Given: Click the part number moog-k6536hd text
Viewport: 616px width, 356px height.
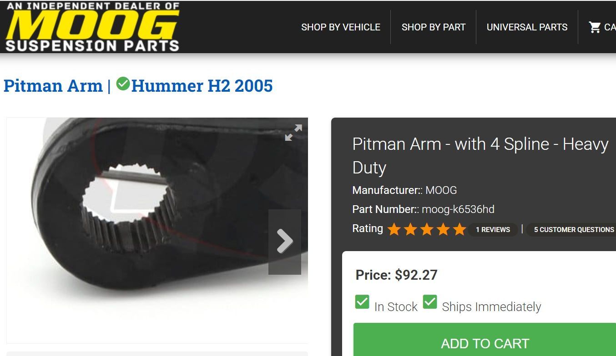Looking at the screenshot, I should click(x=458, y=209).
